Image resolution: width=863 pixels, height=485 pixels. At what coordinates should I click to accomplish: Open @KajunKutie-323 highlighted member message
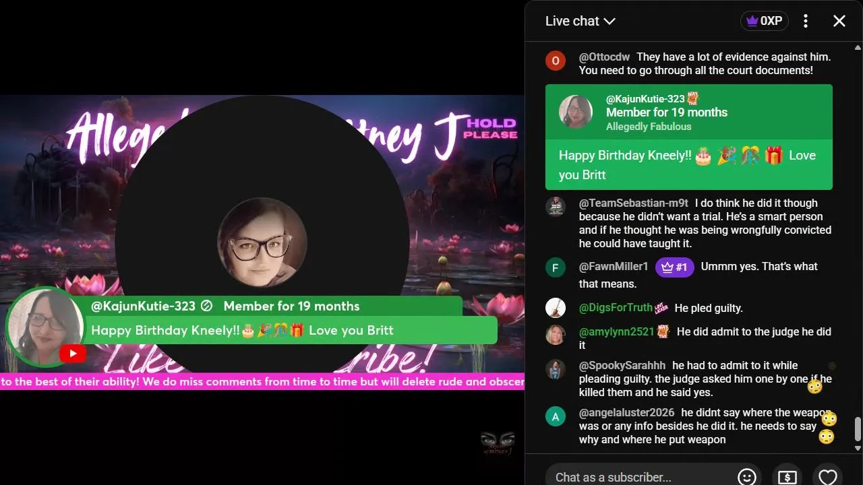pyautogui.click(x=689, y=137)
